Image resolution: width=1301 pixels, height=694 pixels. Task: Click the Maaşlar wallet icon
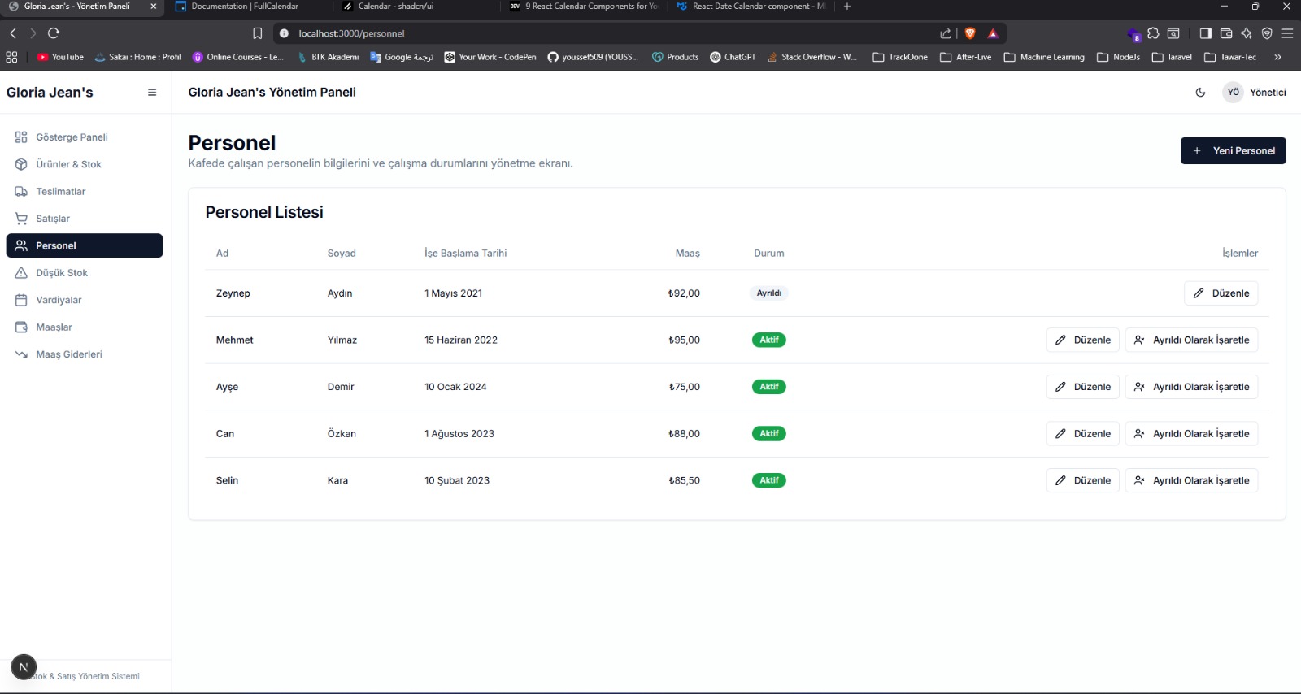click(x=21, y=327)
